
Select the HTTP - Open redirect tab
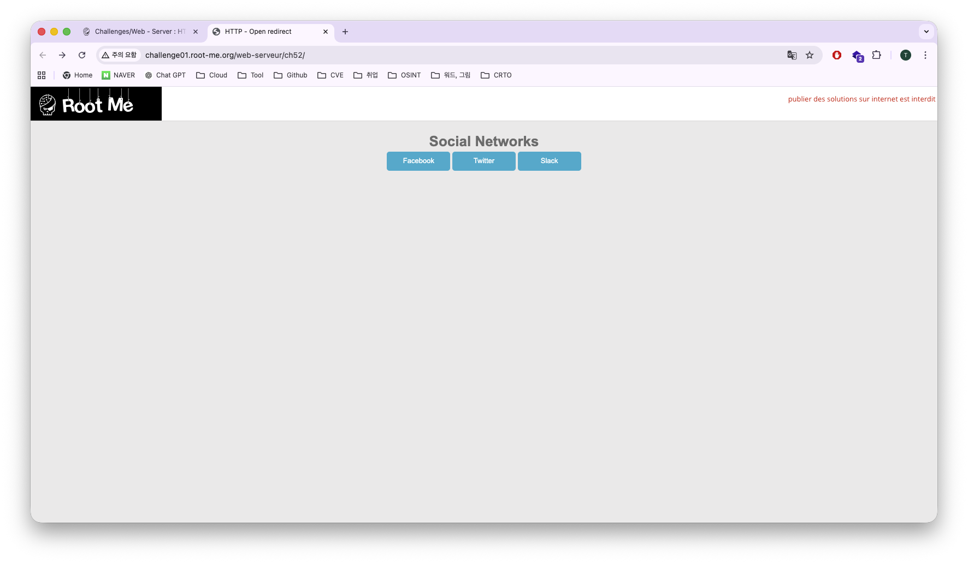(x=270, y=32)
